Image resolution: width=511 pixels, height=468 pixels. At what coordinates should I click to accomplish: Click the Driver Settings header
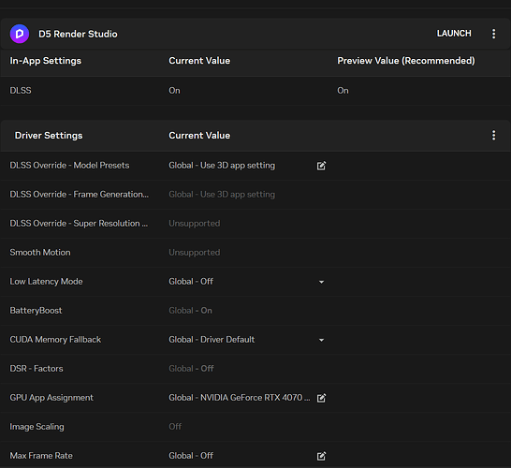tap(49, 135)
